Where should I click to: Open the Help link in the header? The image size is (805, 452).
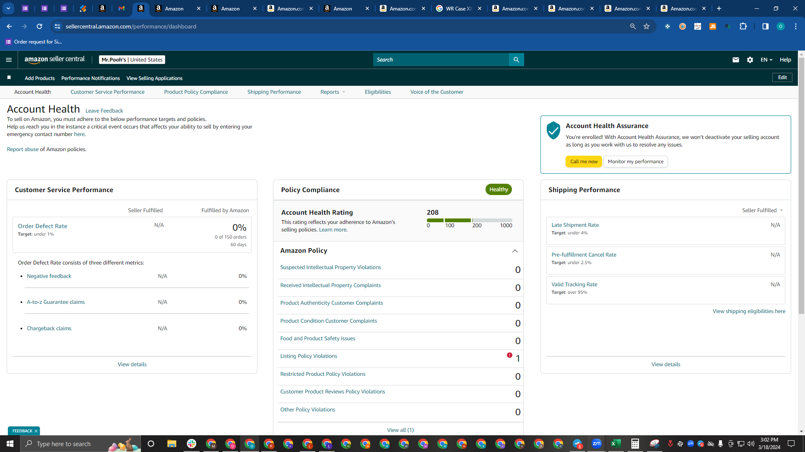pos(785,60)
